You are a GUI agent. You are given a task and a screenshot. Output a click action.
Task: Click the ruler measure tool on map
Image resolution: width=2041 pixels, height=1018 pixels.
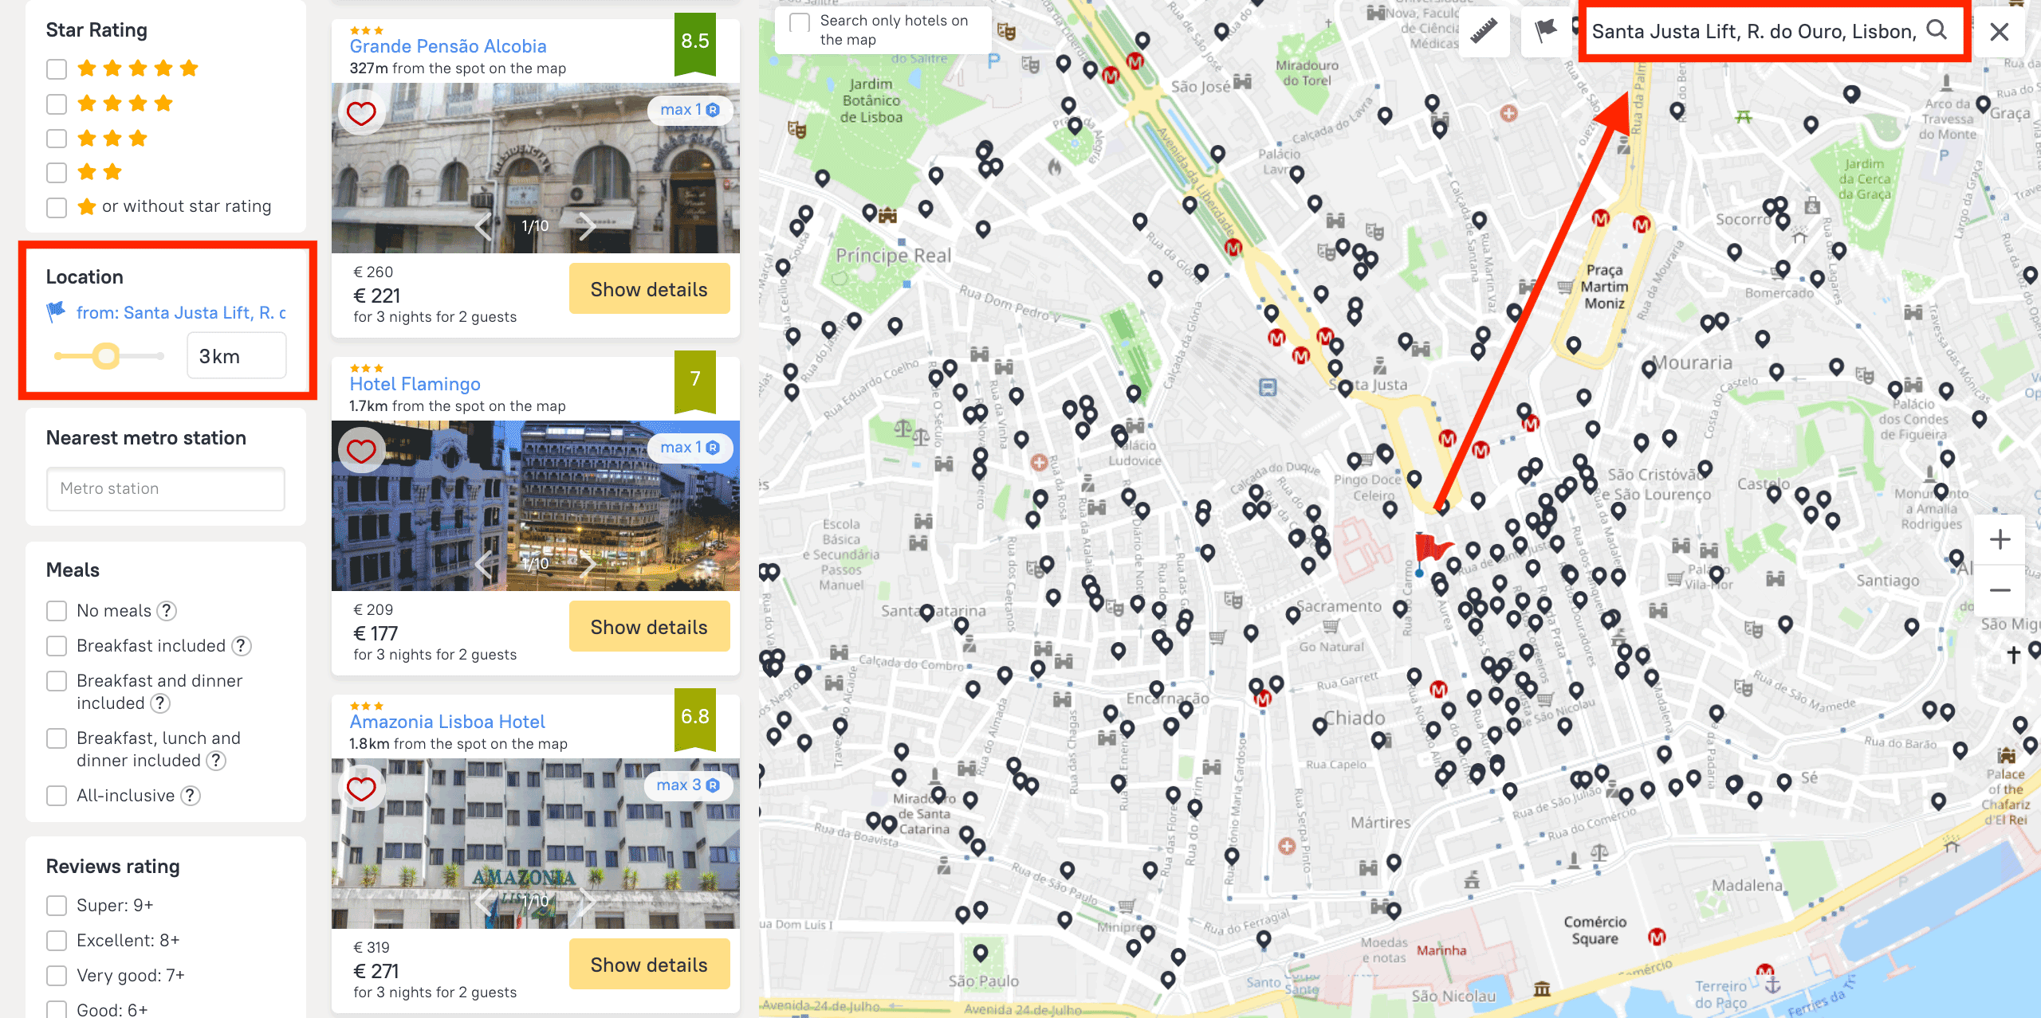pos(1484,32)
